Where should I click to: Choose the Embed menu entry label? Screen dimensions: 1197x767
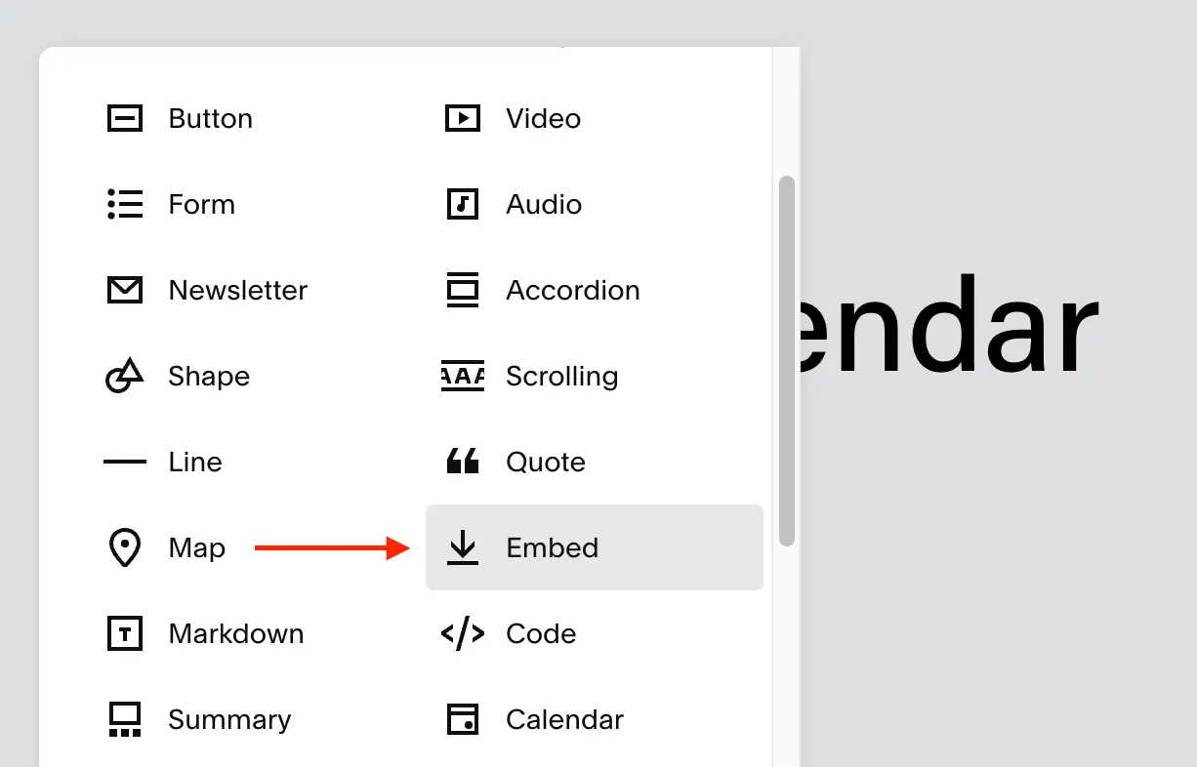[552, 548]
